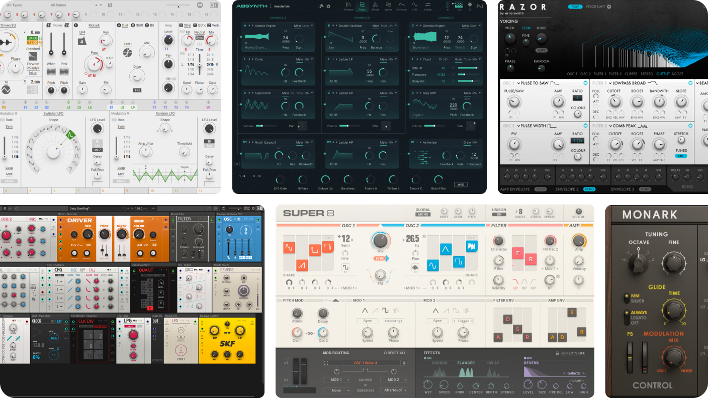The width and height of the screenshot is (708, 398).
Task: Select the CLIPPER view tab in Razor
Action: click(x=630, y=74)
